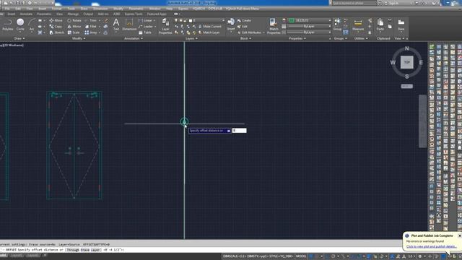Click the Fillet tool
This screenshot has width=462, height=260.
91,27
